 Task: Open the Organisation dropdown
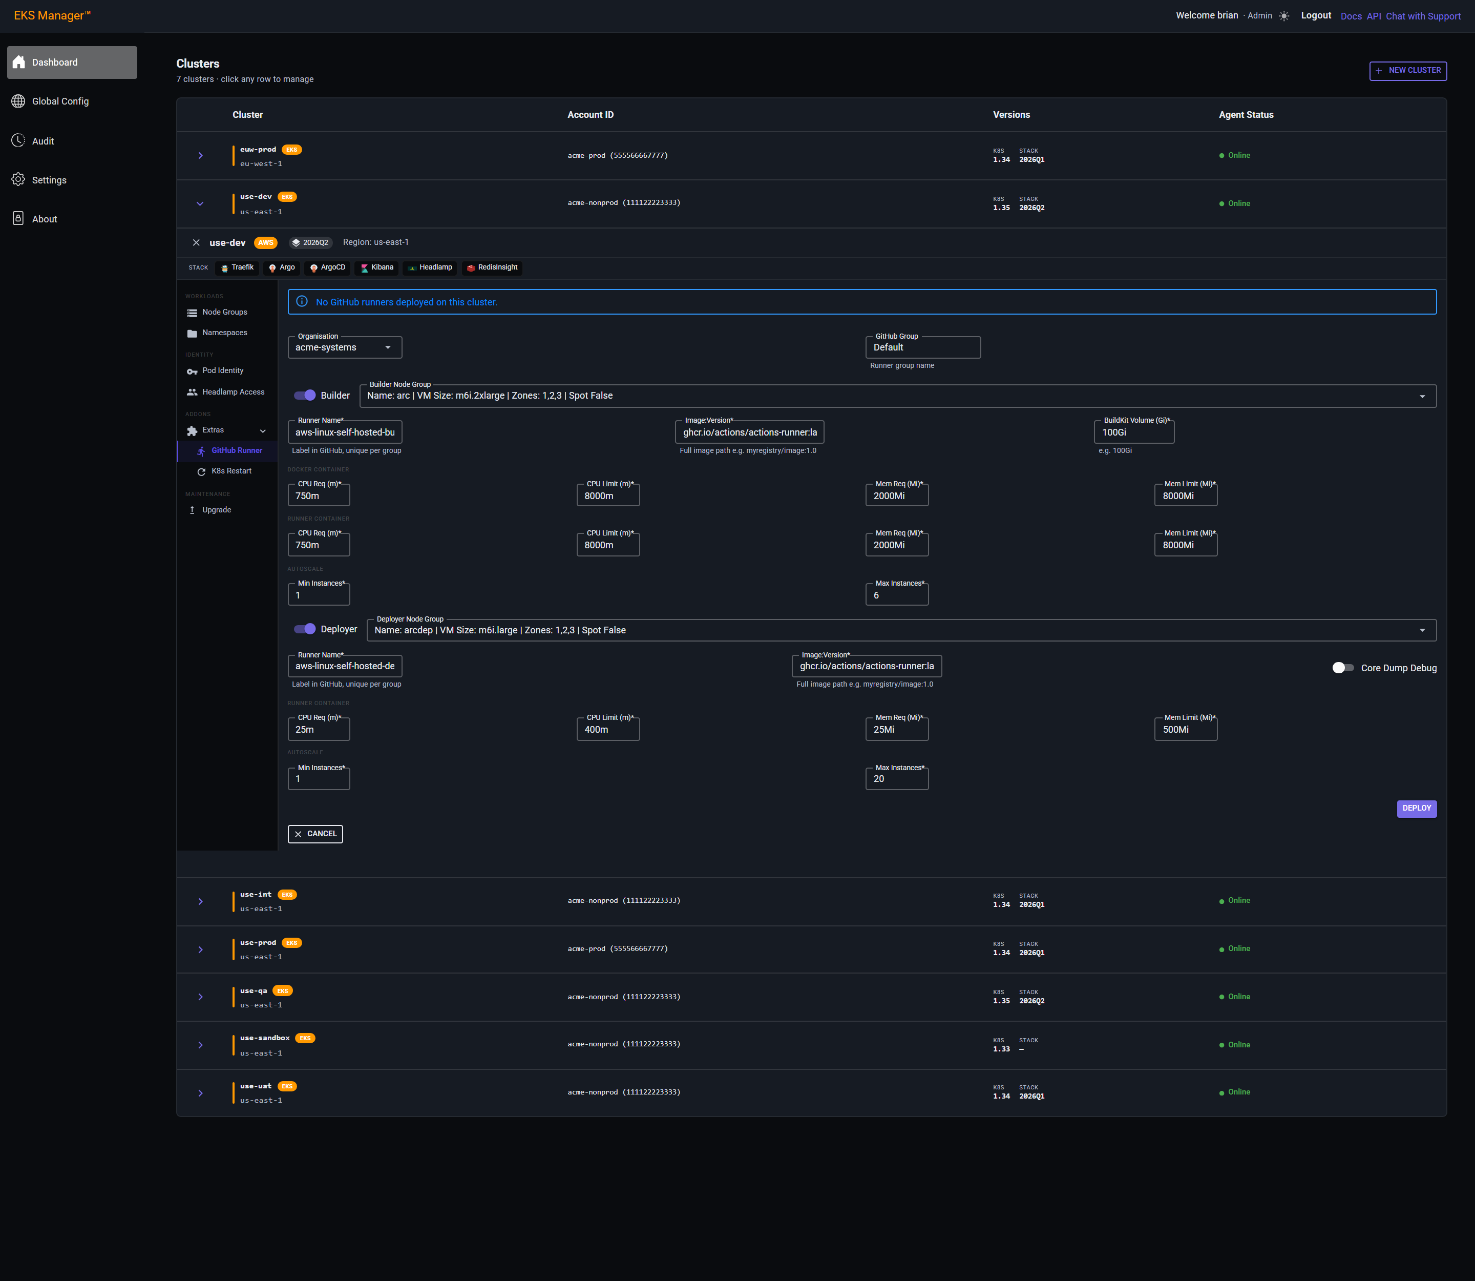[x=345, y=347]
